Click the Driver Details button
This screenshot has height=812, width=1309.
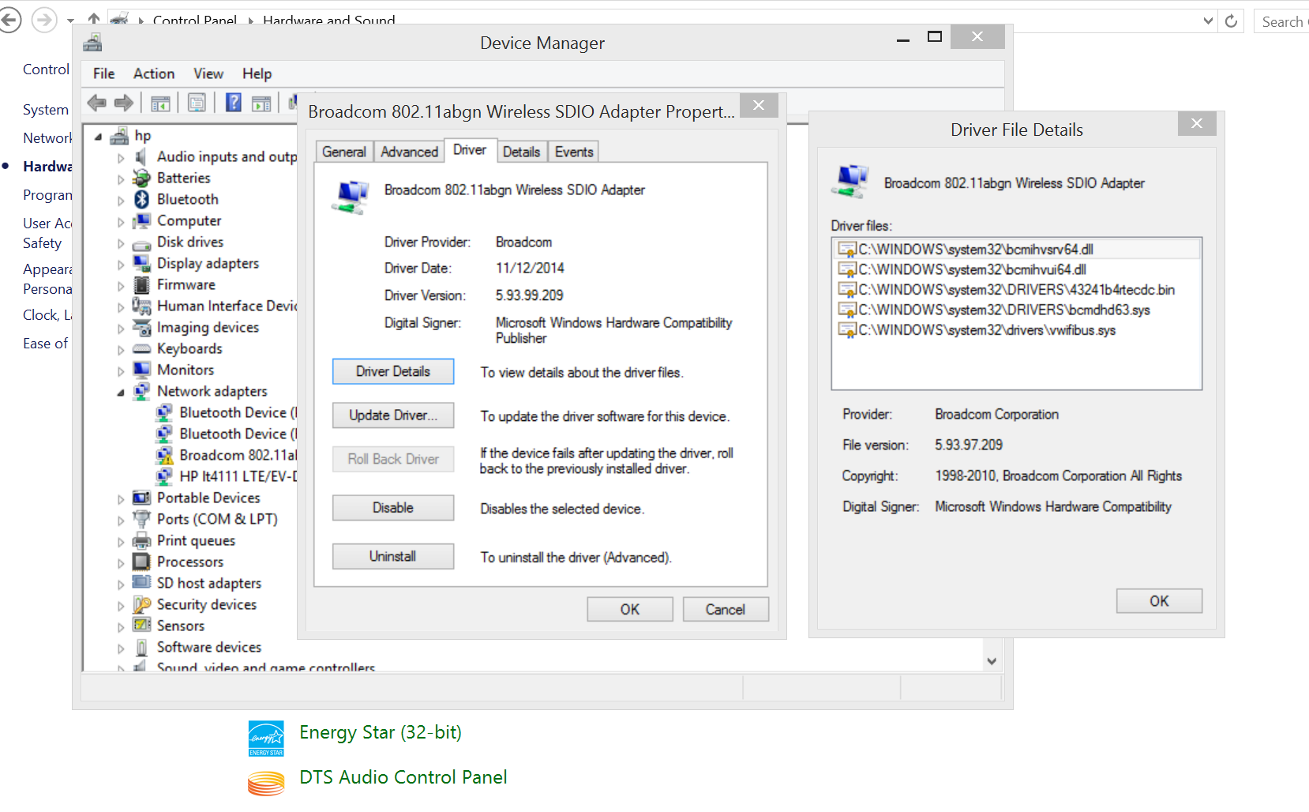coord(393,371)
